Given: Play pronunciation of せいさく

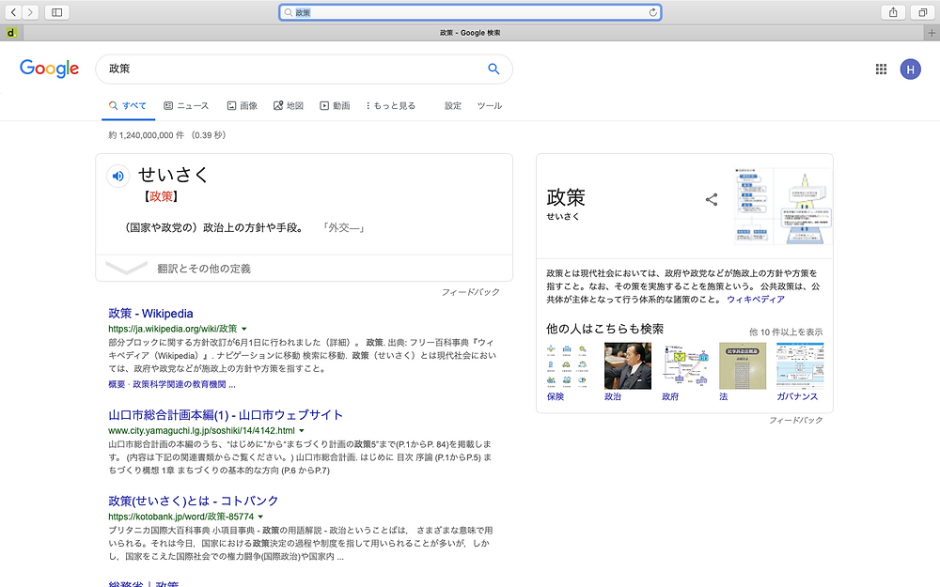Looking at the screenshot, I should coord(118,177).
